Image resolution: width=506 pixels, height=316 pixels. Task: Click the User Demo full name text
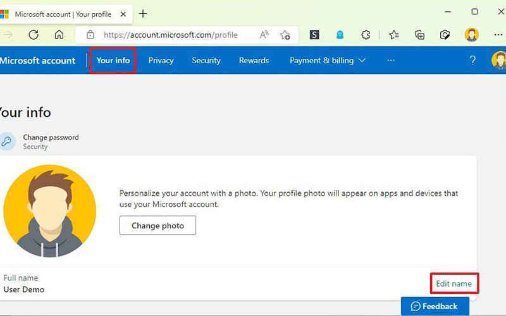24,289
